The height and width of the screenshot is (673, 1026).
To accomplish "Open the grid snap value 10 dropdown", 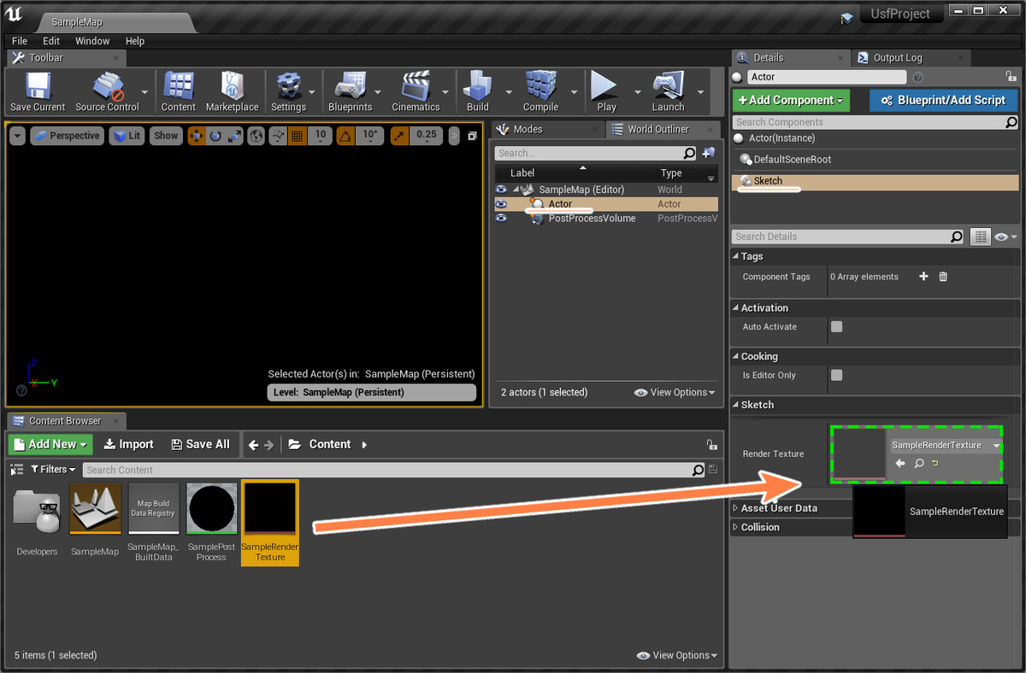I will point(320,136).
